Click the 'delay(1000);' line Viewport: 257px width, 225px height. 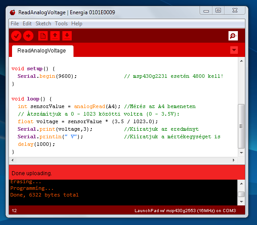(37, 144)
